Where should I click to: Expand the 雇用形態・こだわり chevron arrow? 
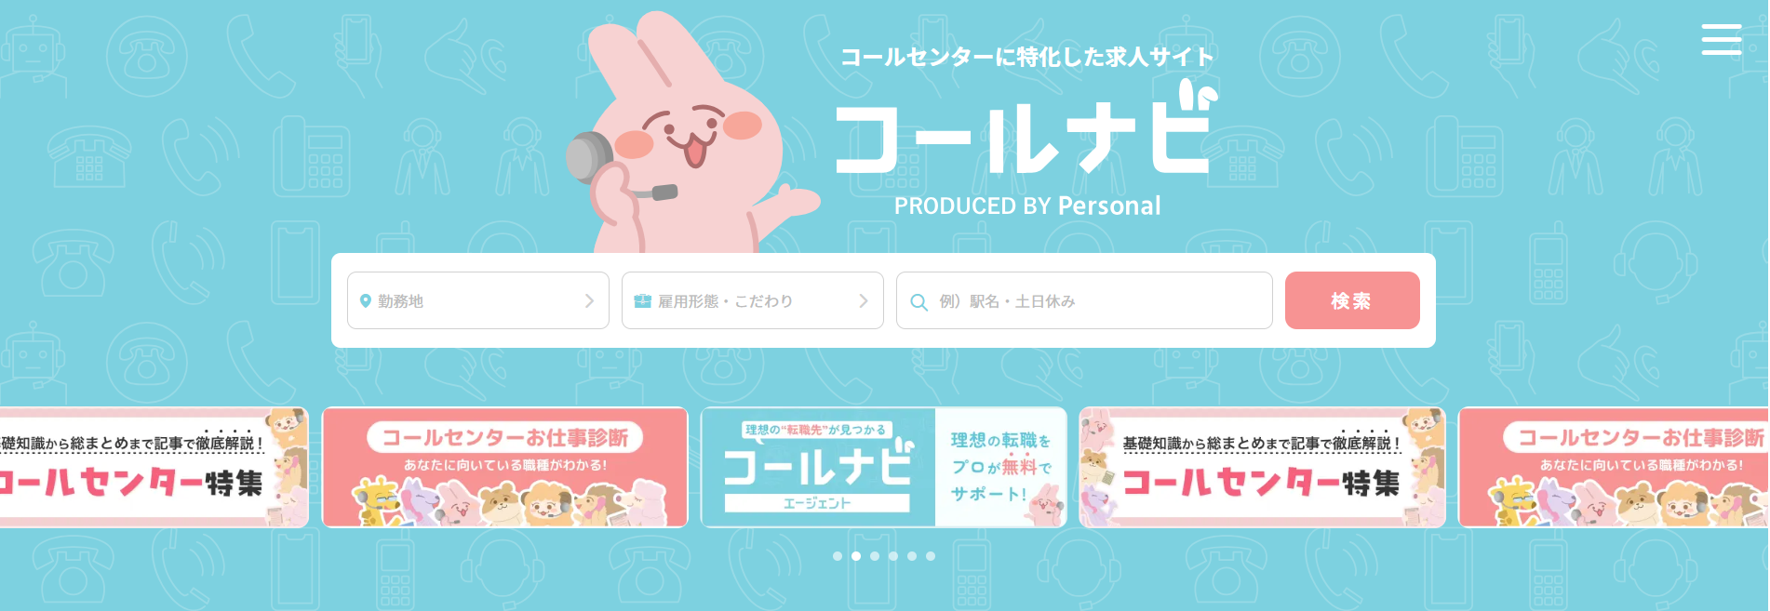coord(863,300)
